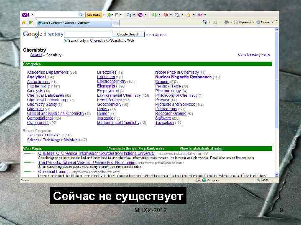The width and height of the screenshot is (301, 225).
Task: Click the purple round My Yahoo icon
Action: coord(140,15)
